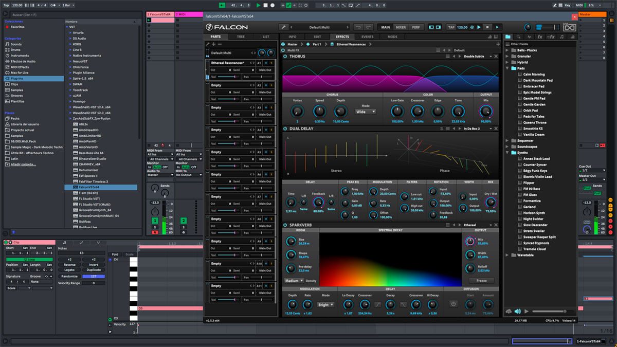Close the Dual Delay effect module
This screenshot has height=347, width=617.
(x=496, y=129)
